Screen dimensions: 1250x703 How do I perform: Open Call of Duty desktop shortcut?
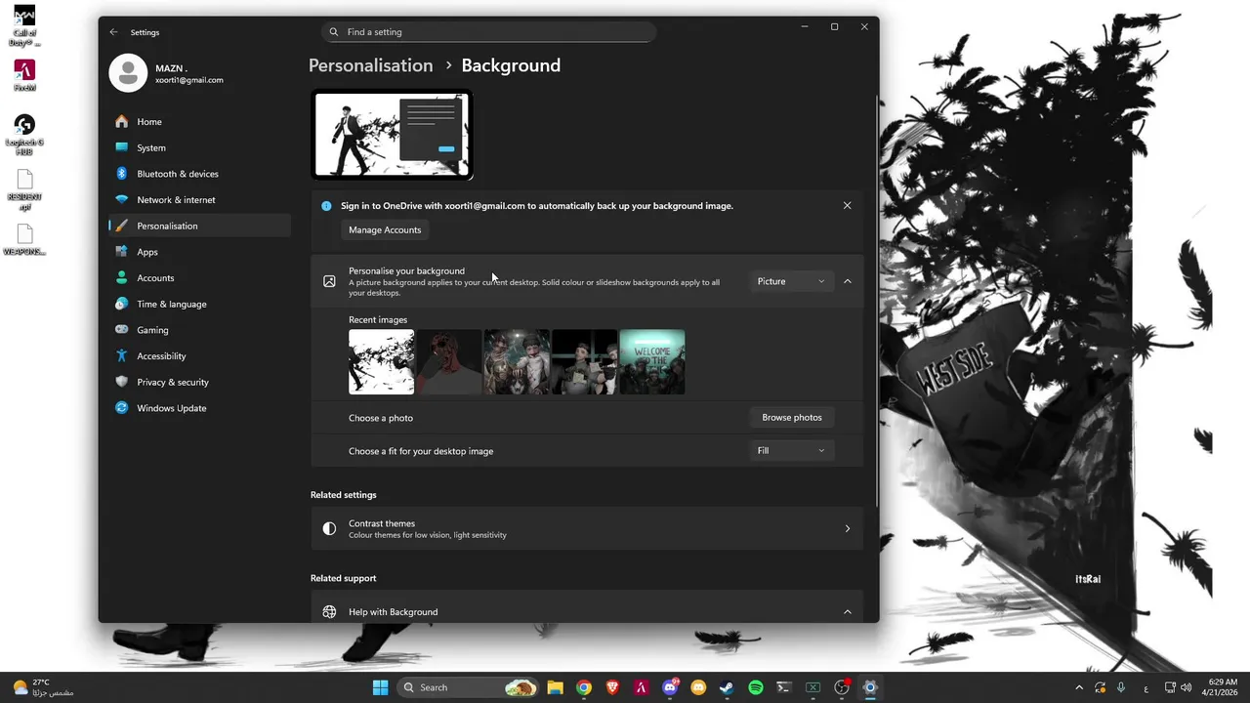[24, 26]
